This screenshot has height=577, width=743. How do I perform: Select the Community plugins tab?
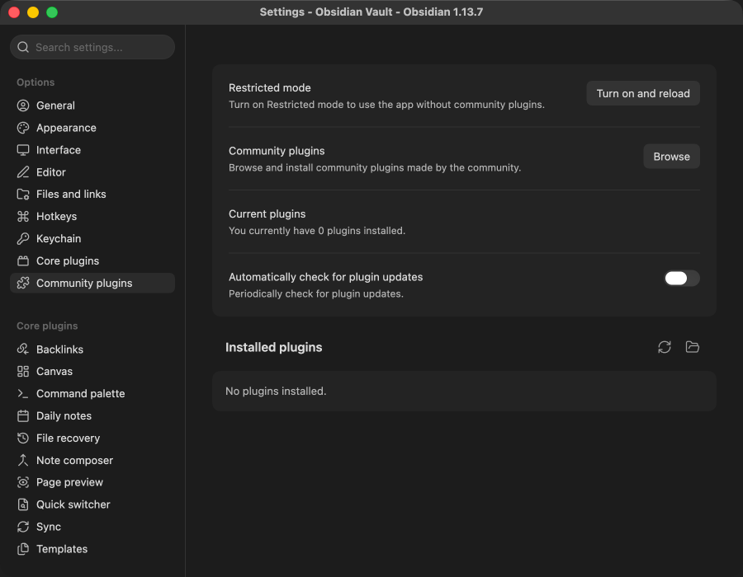(x=92, y=283)
